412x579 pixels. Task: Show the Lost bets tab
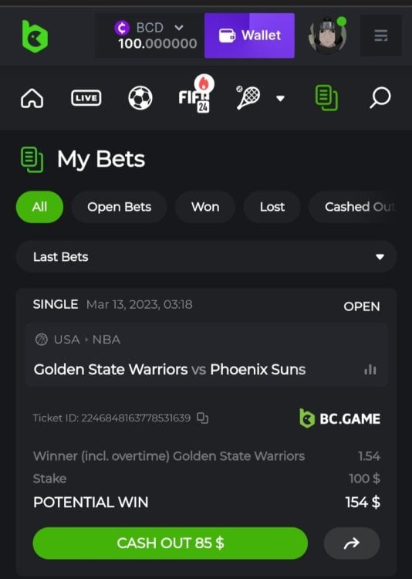(272, 207)
